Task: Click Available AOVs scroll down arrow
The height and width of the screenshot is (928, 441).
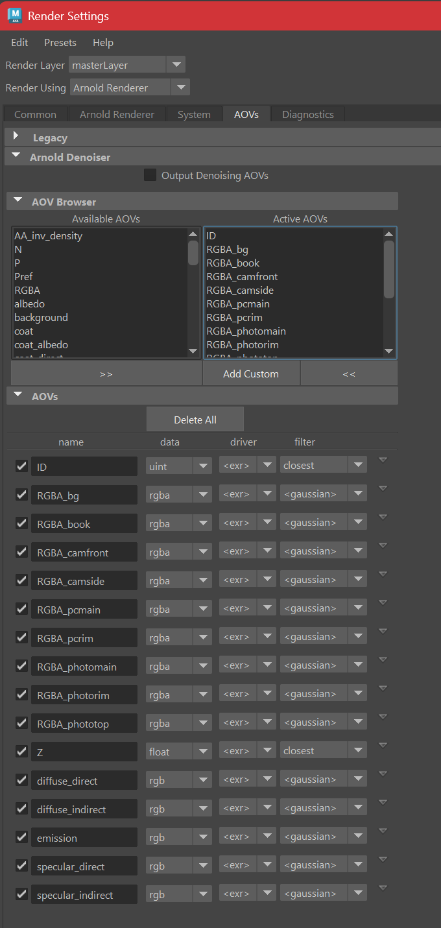Action: [193, 351]
